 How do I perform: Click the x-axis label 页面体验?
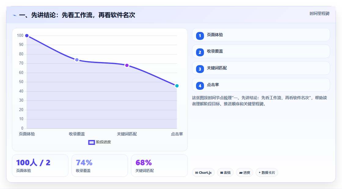pos(27,134)
